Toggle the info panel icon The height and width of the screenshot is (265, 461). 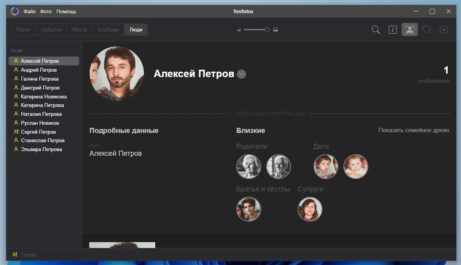pos(393,30)
